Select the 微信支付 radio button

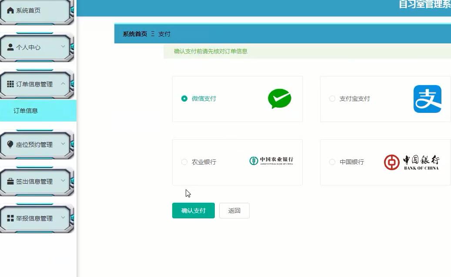[x=184, y=99]
